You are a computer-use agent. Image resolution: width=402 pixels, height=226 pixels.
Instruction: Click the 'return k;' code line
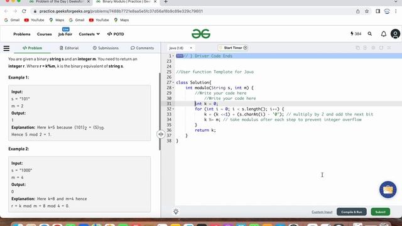point(205,130)
